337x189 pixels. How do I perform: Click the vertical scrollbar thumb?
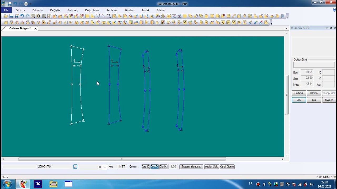[x=287, y=95]
